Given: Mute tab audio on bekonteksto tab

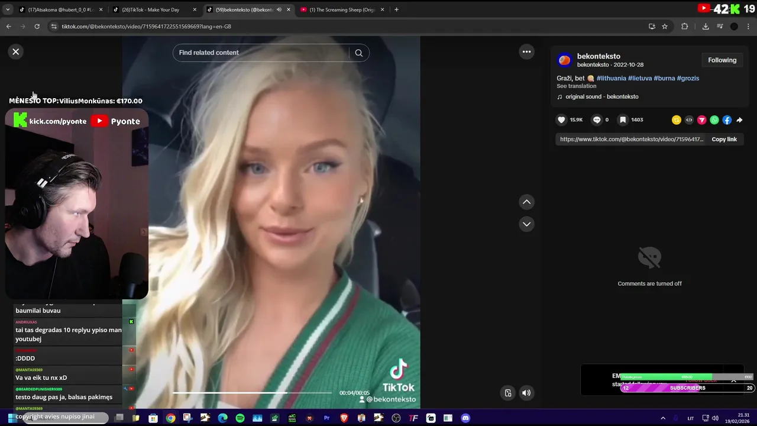Looking at the screenshot, I should pos(279,9).
